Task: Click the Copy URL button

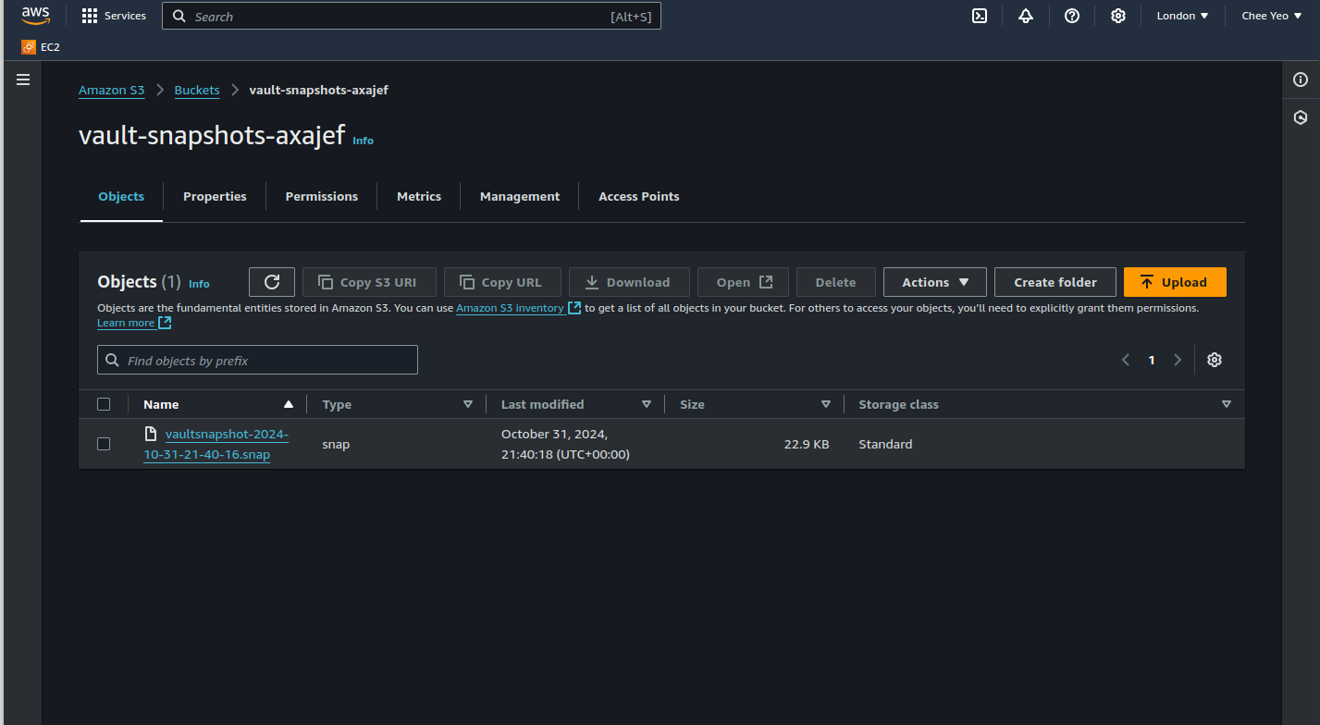Action: (502, 282)
